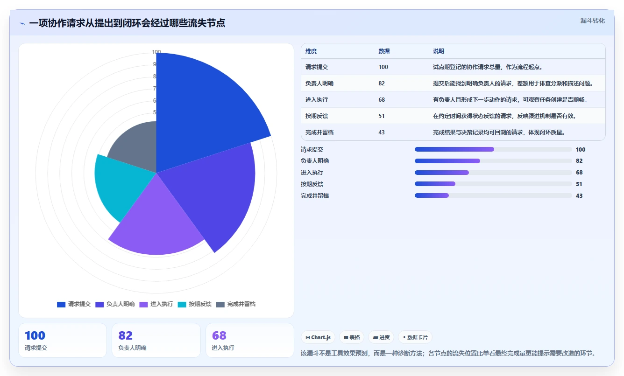Viewport: 624px width, 376px height.
Task: Open the 82 负责人明确 stat card
Action: 156,341
